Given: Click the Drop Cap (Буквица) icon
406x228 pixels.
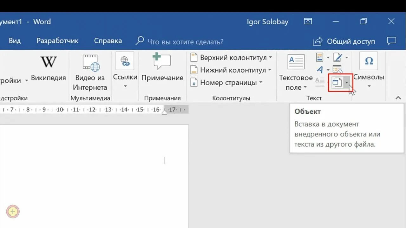Looking at the screenshot, I should (x=320, y=82).
